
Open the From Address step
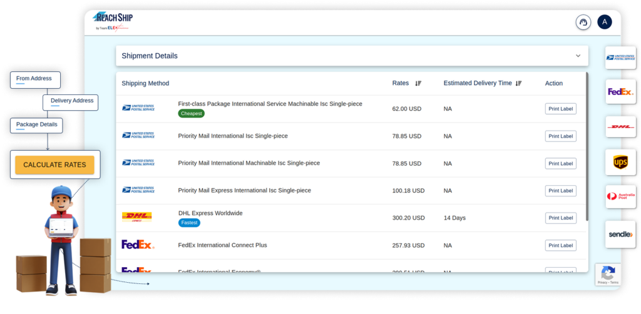(35, 79)
